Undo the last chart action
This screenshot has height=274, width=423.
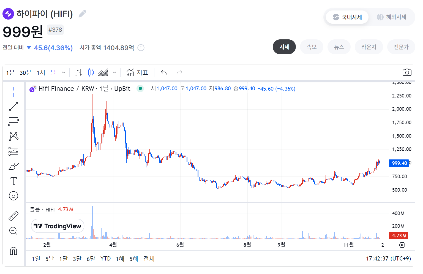164,72
